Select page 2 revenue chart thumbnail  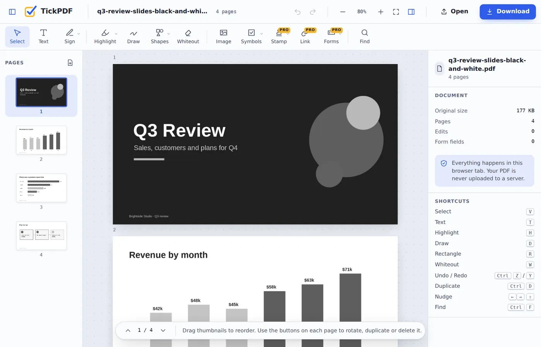(x=41, y=140)
